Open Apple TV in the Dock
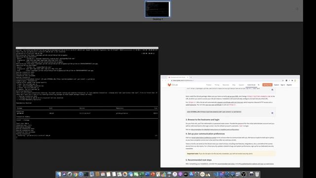This screenshot has width=316, height=178. (186, 175)
